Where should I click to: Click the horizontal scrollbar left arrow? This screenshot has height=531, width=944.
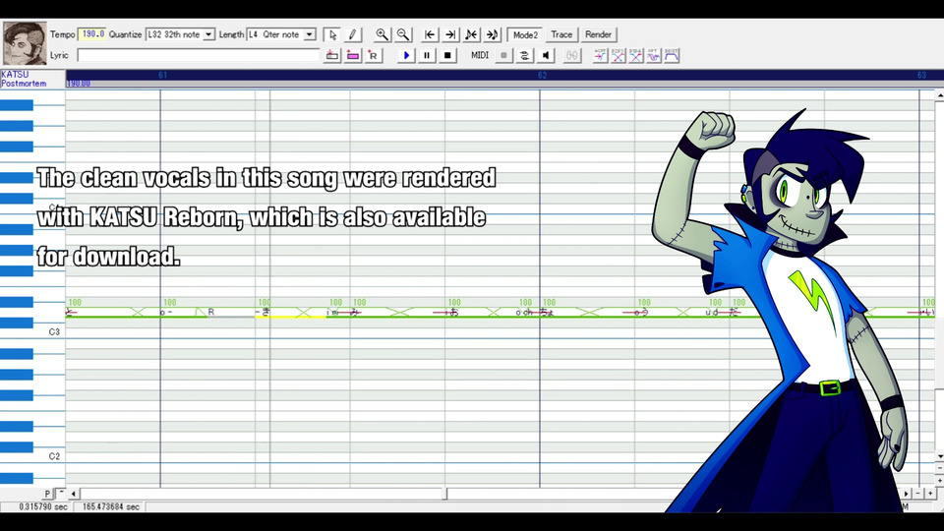74,494
